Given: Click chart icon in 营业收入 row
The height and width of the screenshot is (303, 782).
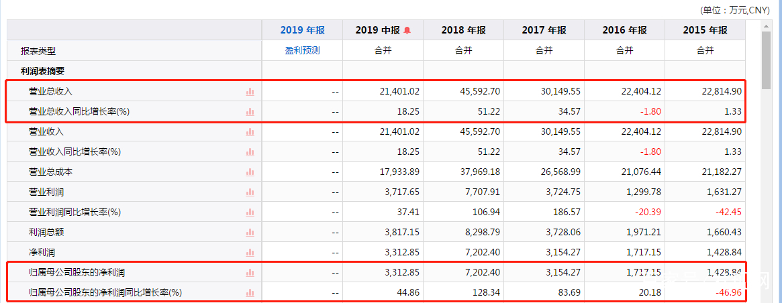Looking at the screenshot, I should click(250, 132).
